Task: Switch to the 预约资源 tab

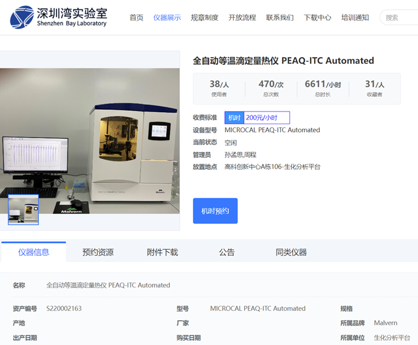Action: point(98,252)
